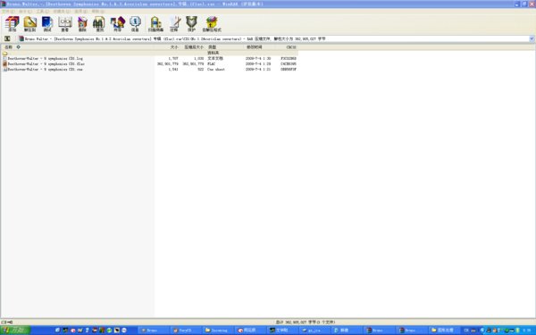Switch to the EasyCD taskbar window

[185, 331]
